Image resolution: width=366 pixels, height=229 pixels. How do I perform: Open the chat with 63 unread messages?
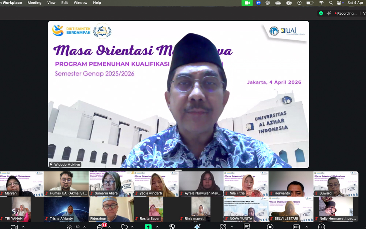point(100,227)
